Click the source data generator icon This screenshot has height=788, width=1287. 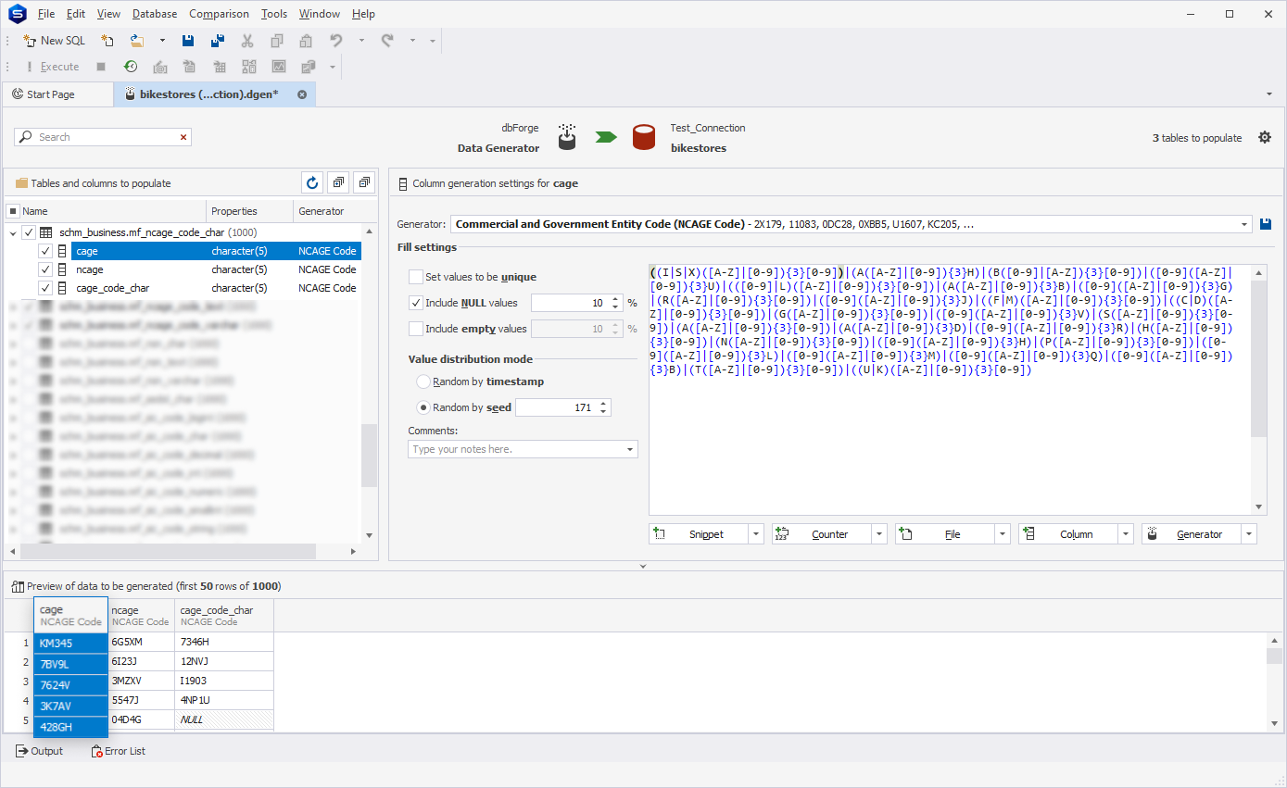[x=567, y=137]
